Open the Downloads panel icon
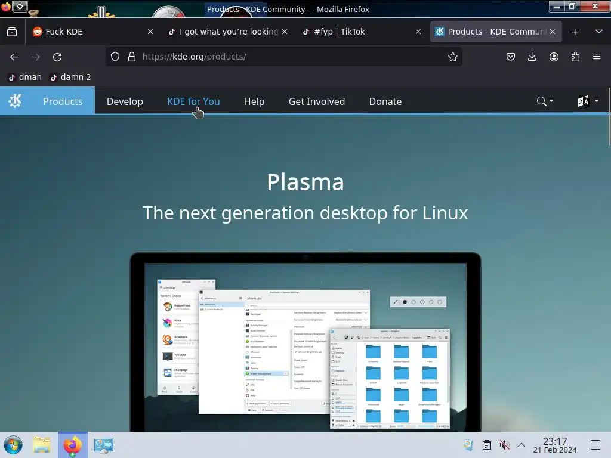The width and height of the screenshot is (611, 458). tap(532, 57)
